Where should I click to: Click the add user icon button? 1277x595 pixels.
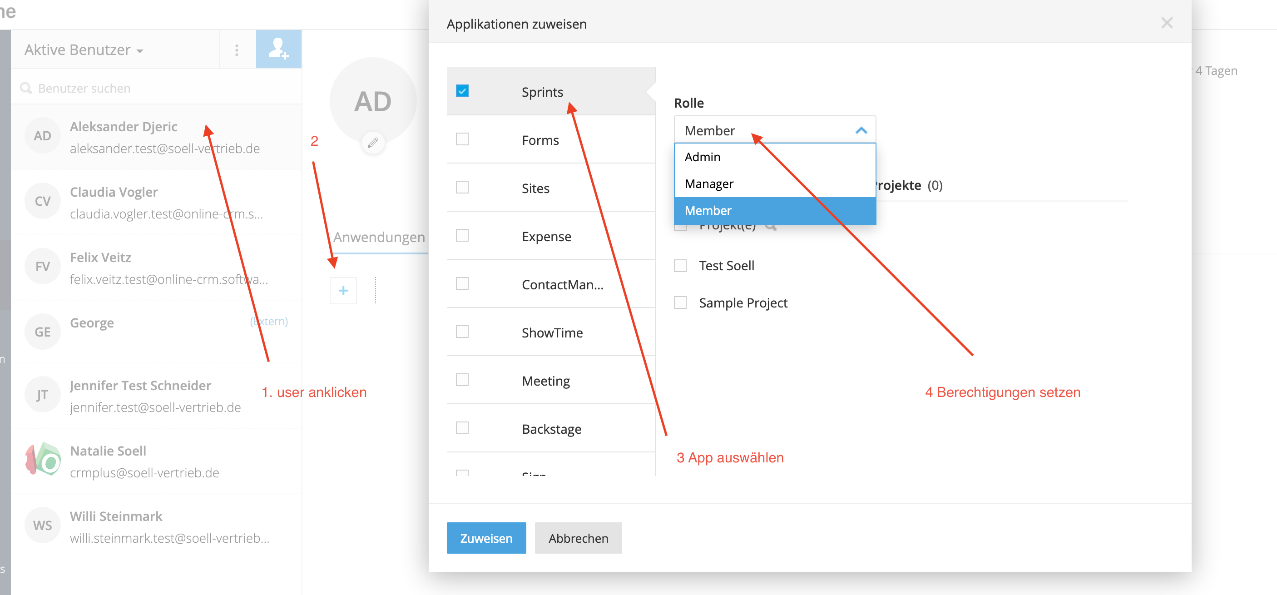pyautogui.click(x=278, y=49)
